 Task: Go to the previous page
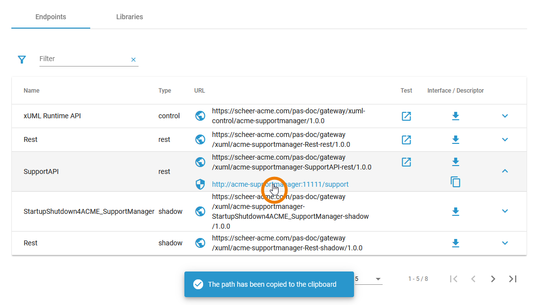(x=473, y=279)
